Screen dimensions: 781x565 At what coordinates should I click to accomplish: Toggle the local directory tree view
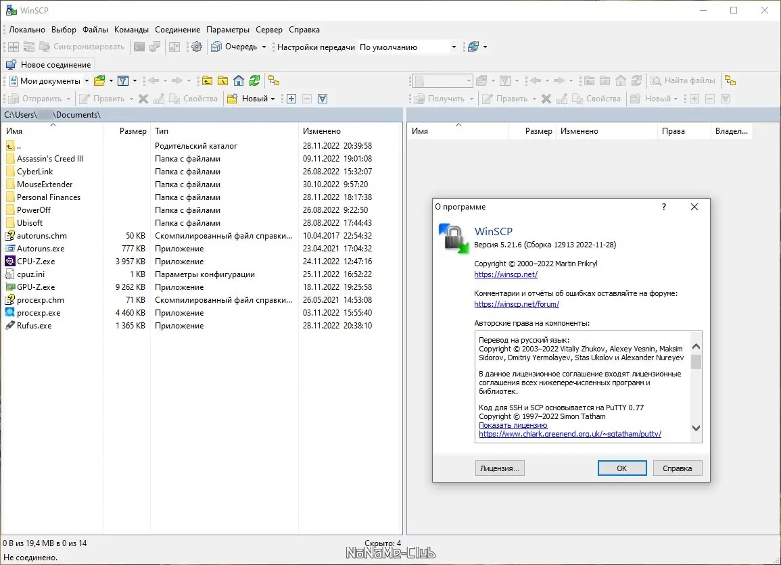coord(274,81)
